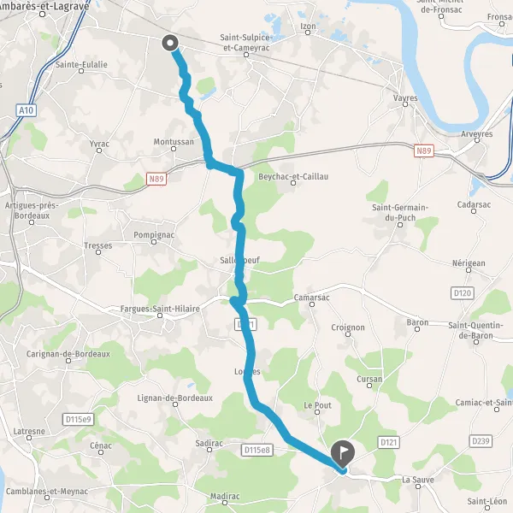Click the route start circle marker

(170, 43)
